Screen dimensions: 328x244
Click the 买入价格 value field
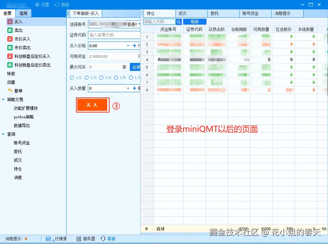pyautogui.click(x=107, y=46)
